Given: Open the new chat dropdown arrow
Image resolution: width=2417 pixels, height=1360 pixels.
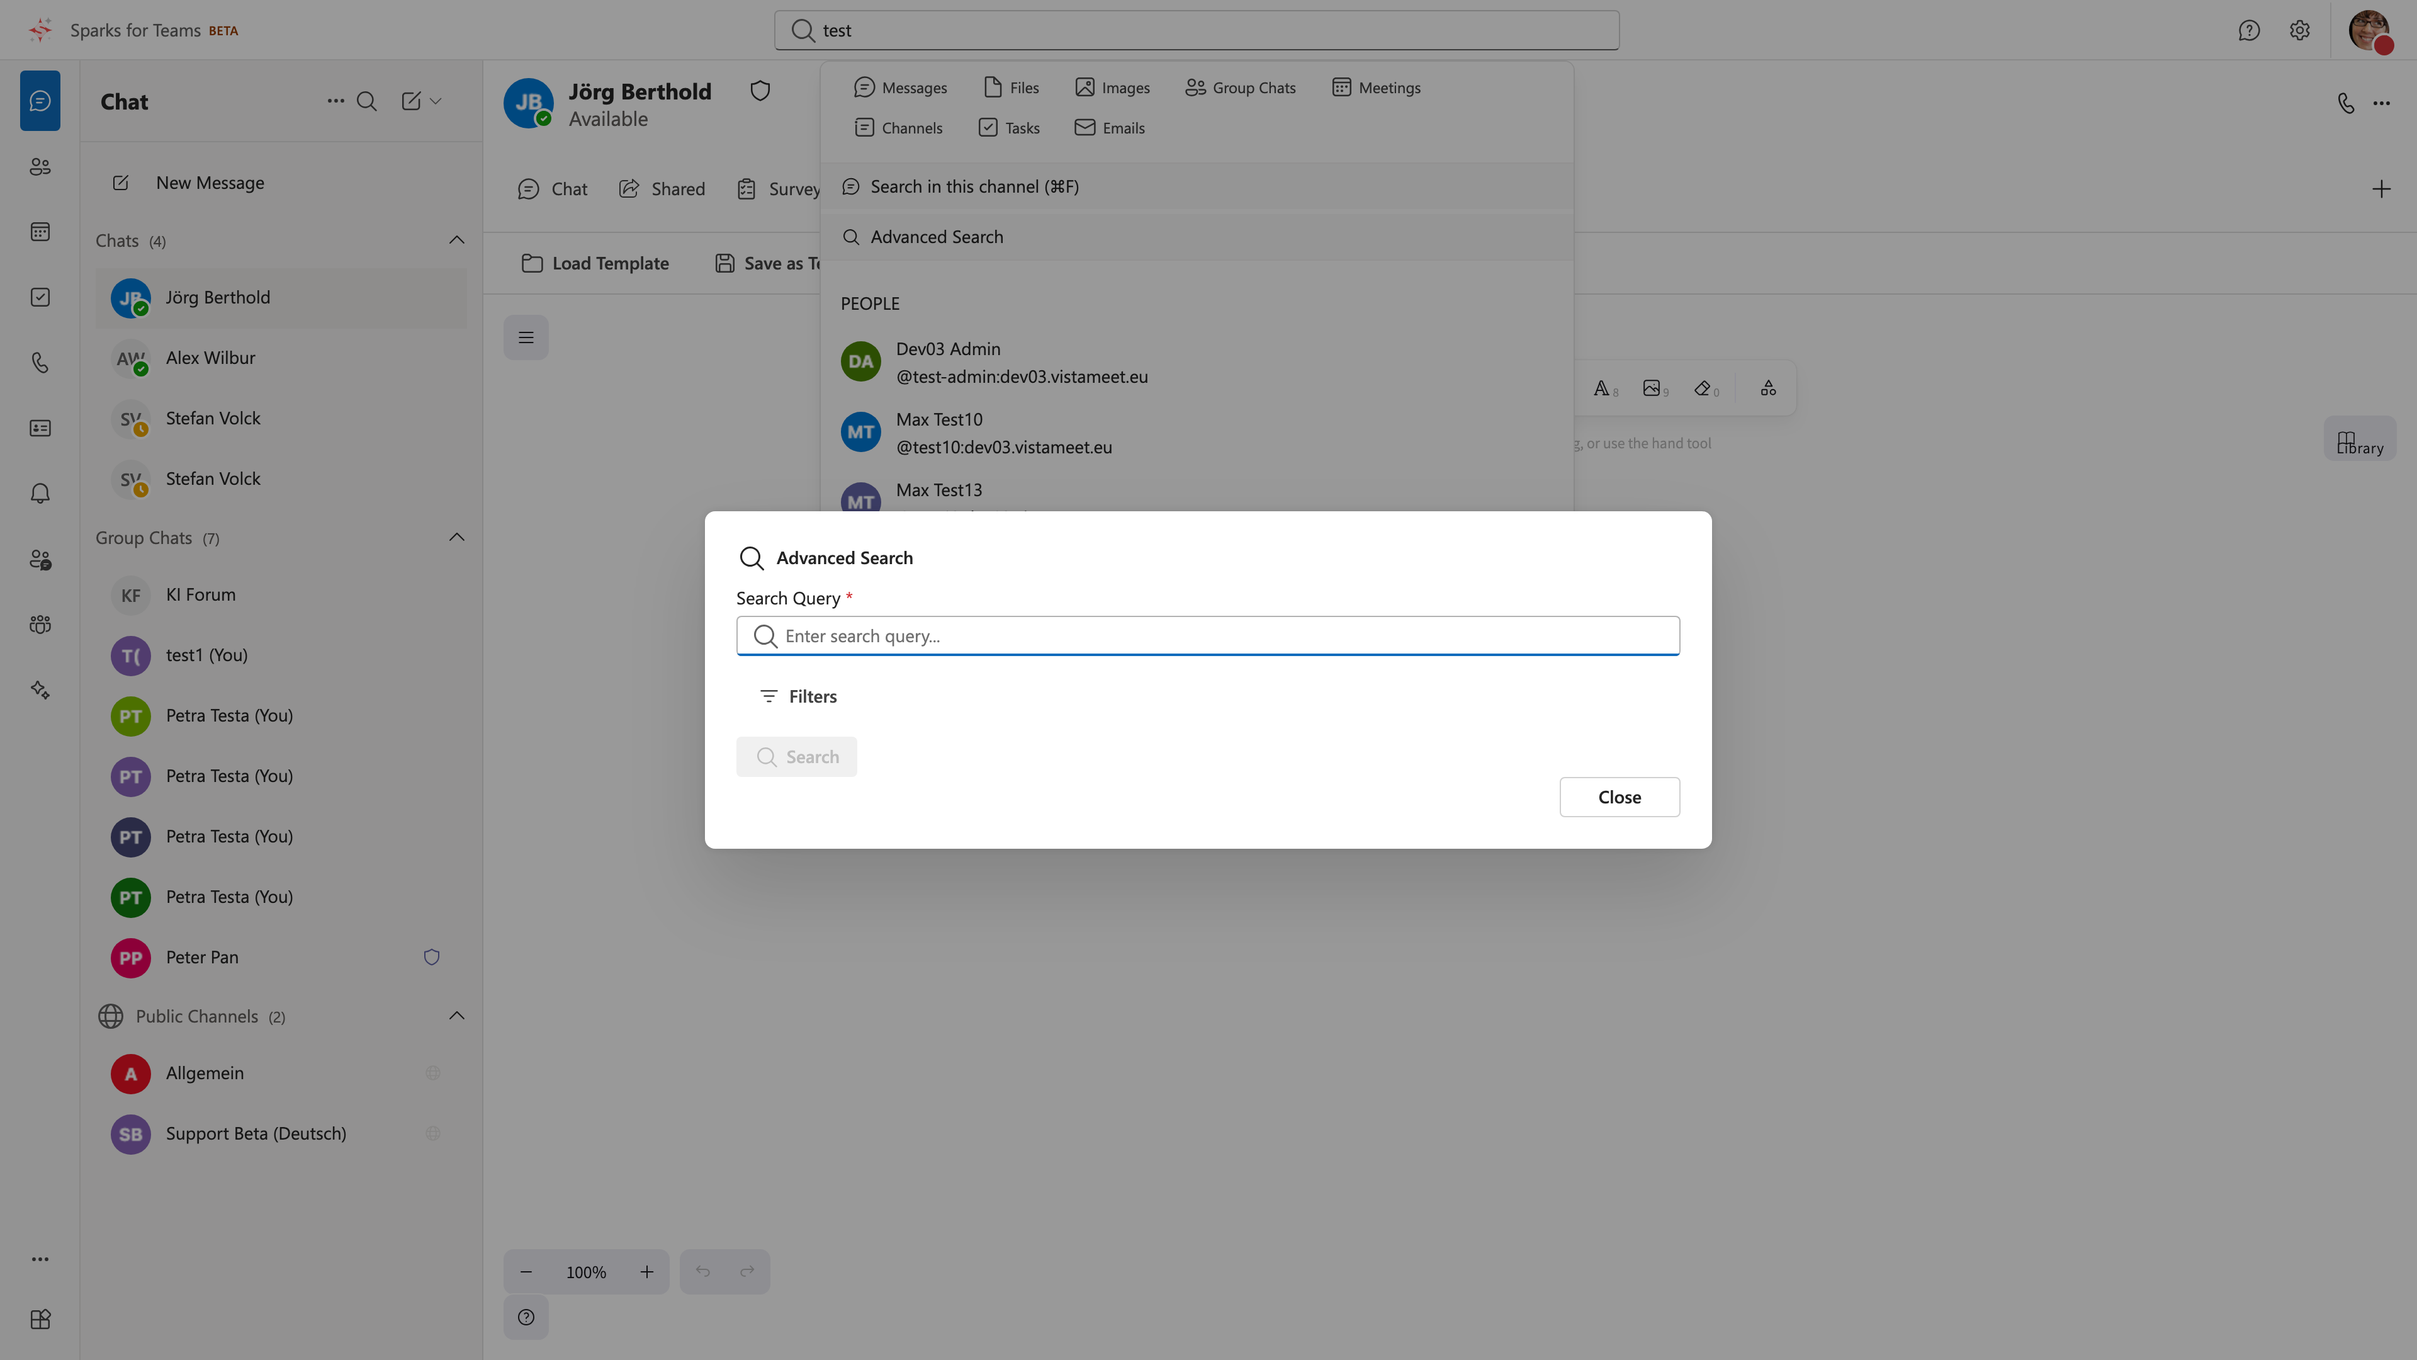Looking at the screenshot, I should coord(436,101).
